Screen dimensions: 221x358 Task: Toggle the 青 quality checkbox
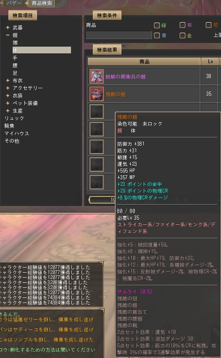click(x=157, y=35)
